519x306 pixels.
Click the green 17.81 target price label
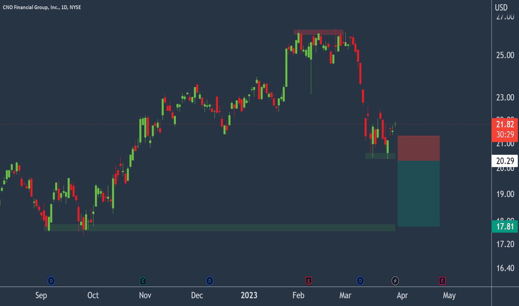[x=505, y=226]
